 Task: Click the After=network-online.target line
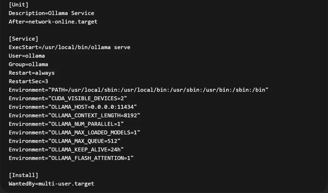click(53, 22)
